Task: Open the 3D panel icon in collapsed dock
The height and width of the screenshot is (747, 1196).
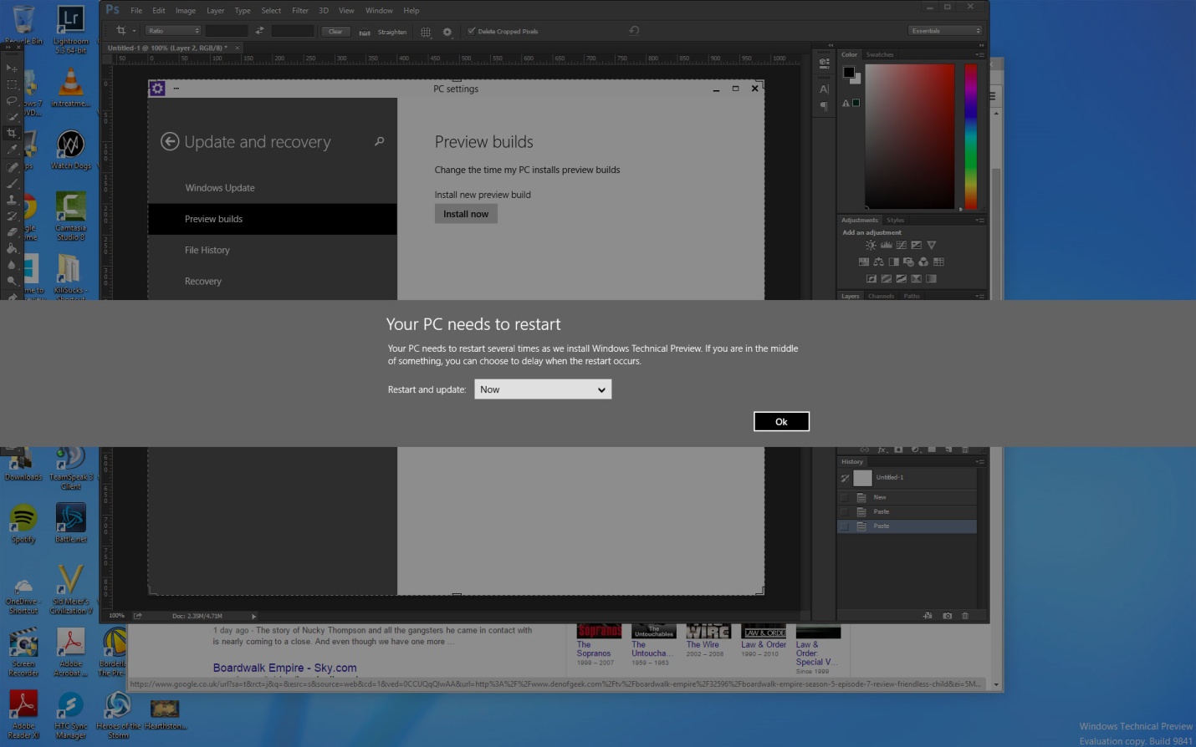Action: click(x=824, y=63)
